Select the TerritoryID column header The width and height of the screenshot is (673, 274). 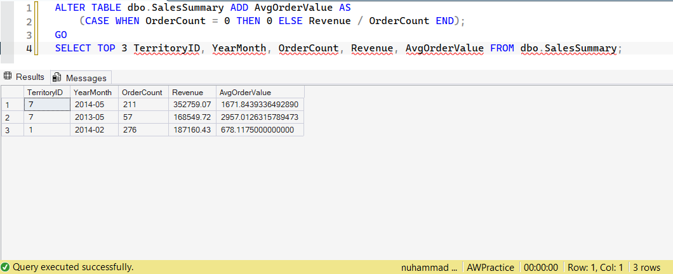[47, 92]
